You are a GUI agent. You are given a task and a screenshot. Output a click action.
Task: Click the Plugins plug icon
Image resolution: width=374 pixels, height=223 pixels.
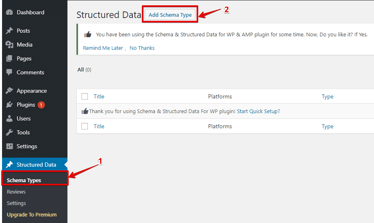(x=9, y=105)
